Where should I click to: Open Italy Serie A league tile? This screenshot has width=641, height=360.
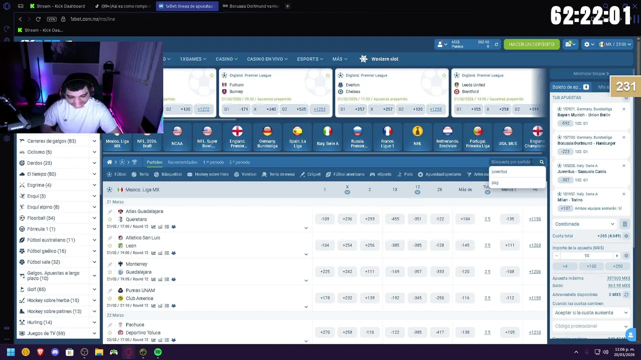[328, 136]
